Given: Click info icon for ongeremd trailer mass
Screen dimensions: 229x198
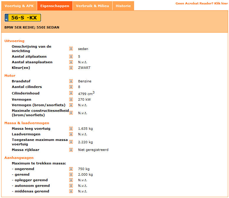Looking at the screenshot, I should point(71,169).
